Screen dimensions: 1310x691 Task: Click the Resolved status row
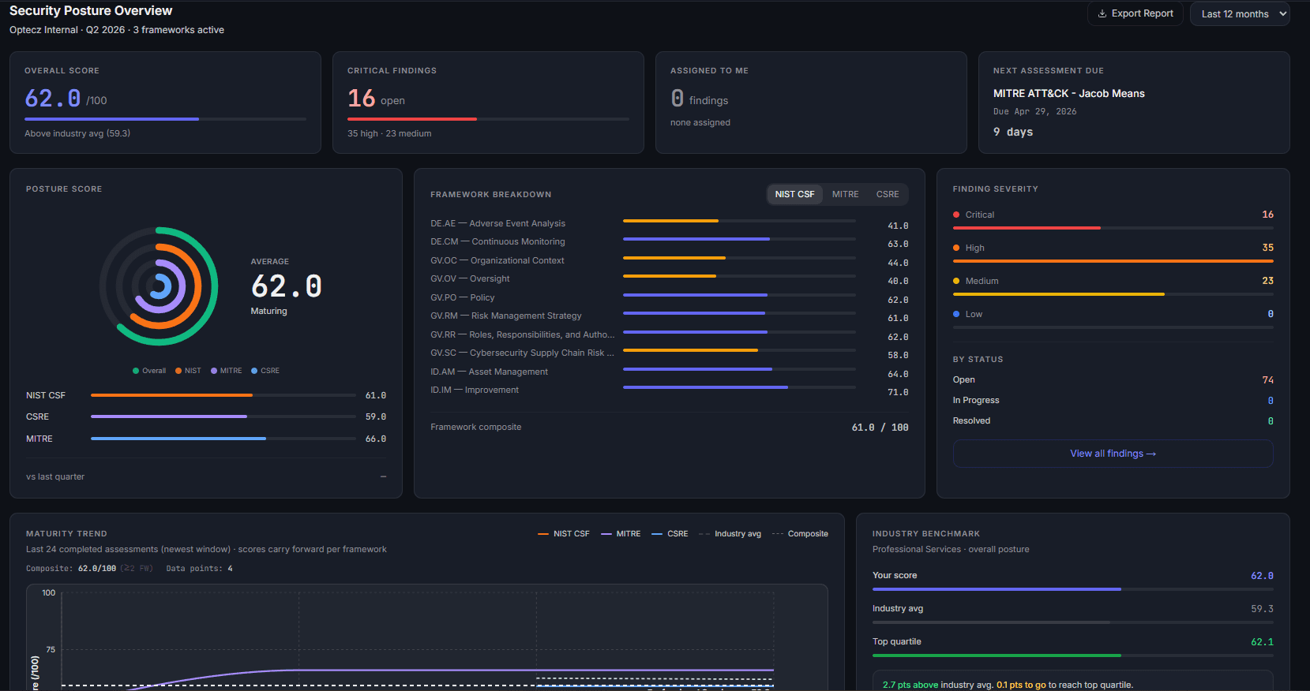[x=1113, y=421]
